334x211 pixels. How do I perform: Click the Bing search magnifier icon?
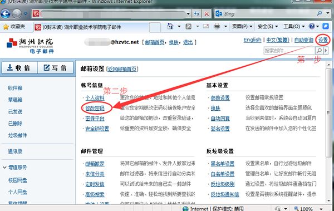pos(320,14)
